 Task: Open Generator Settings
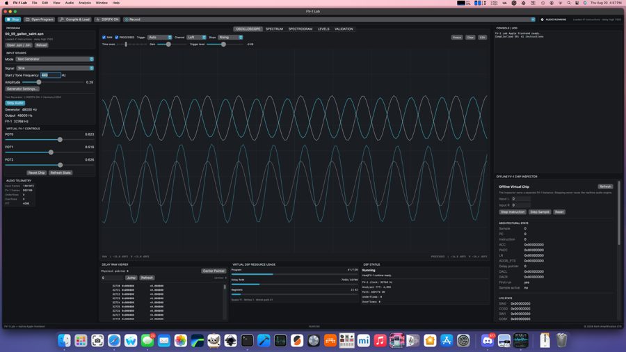[x=22, y=88]
